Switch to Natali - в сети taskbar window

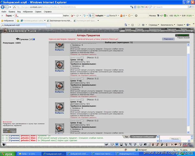click(x=29, y=154)
